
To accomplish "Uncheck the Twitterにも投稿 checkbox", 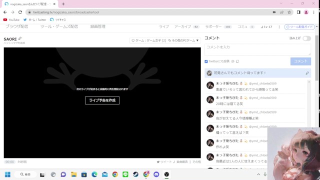I will pyautogui.click(x=206, y=61).
